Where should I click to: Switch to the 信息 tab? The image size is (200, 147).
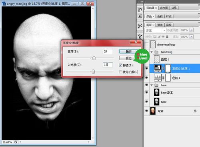174,8
